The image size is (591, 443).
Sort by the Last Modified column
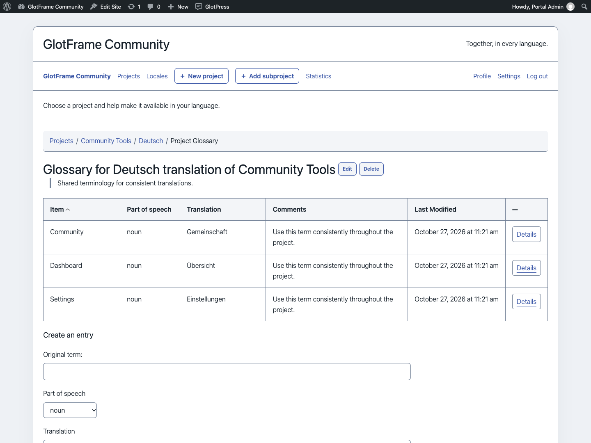(435, 209)
